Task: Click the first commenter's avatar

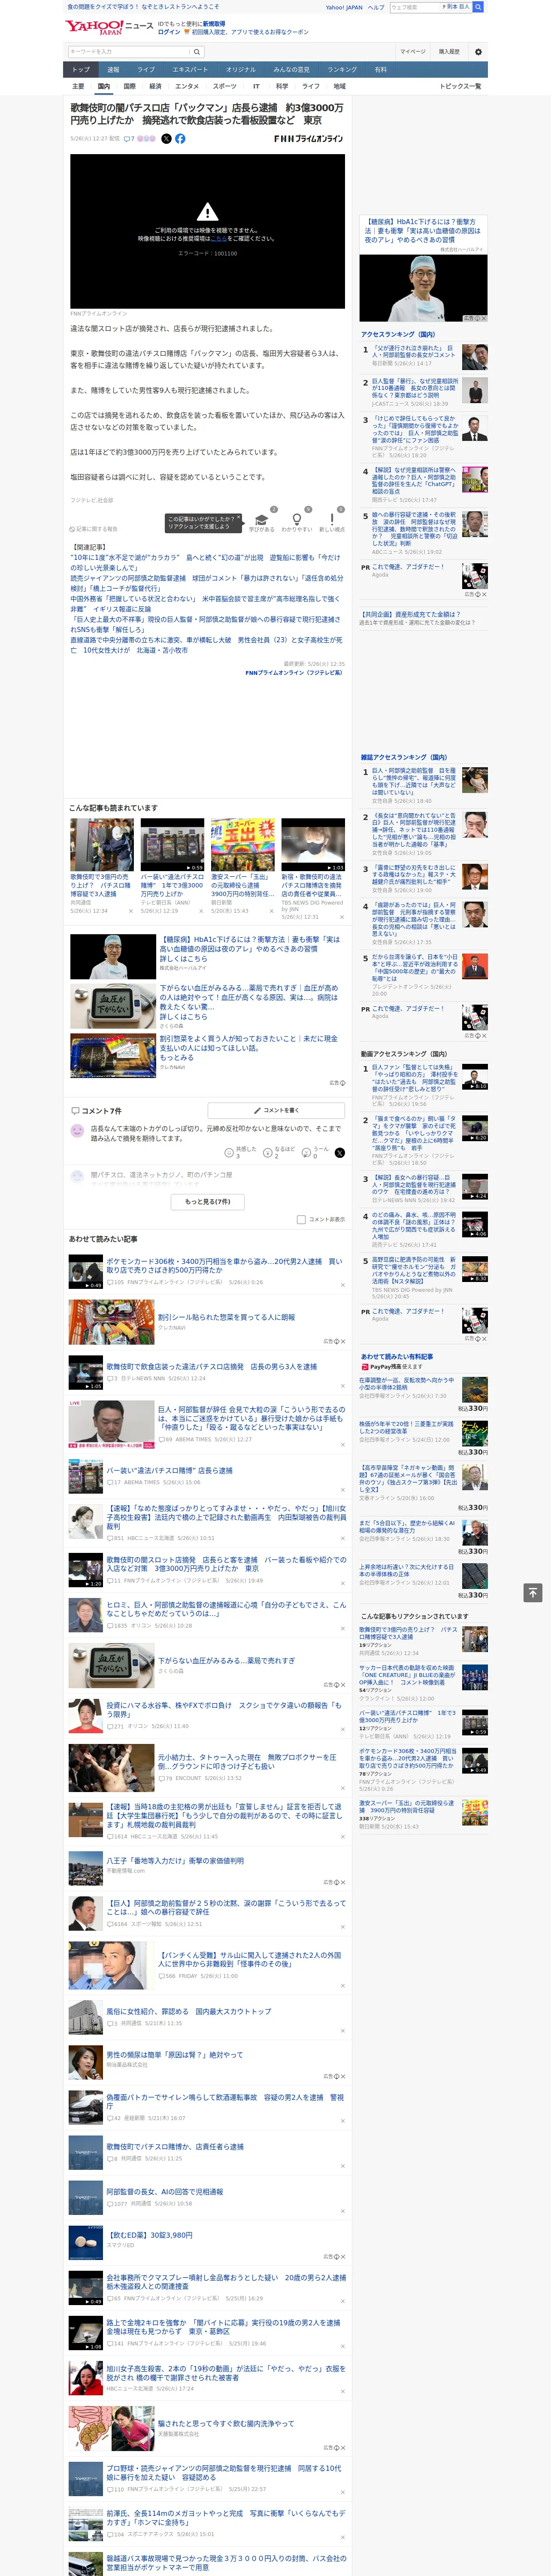Action: (x=77, y=1131)
